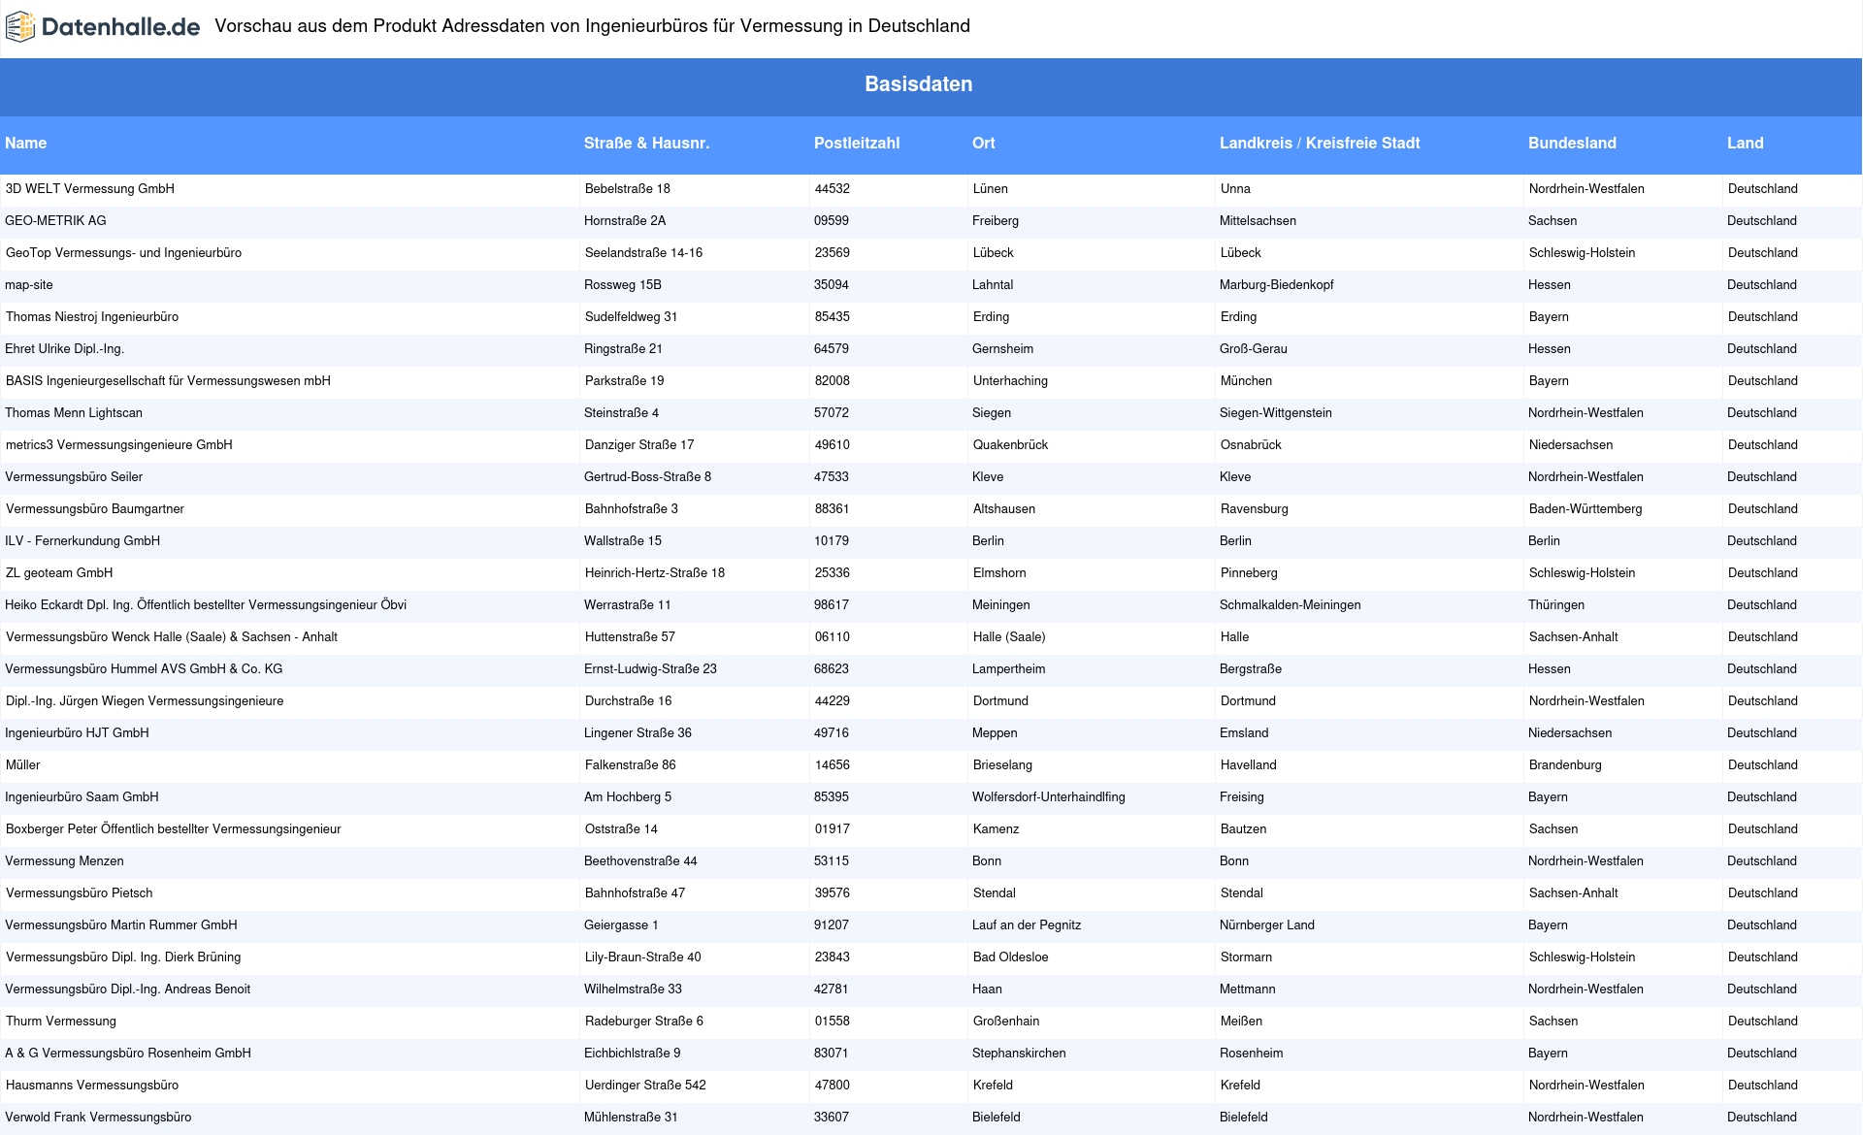
Task: Select the Verwold Frank Vermessungsbüro row
Action: point(98,1118)
